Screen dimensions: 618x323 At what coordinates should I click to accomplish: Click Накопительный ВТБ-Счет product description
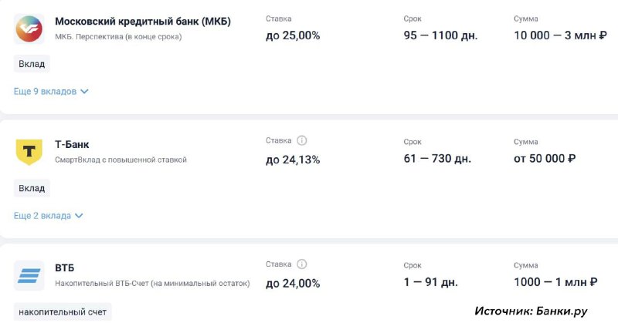click(152, 283)
